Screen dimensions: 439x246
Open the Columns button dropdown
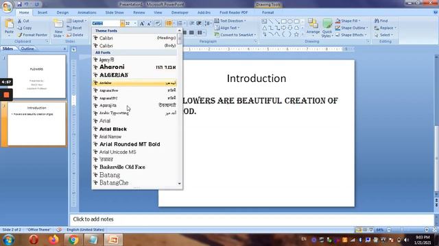tap(200, 33)
